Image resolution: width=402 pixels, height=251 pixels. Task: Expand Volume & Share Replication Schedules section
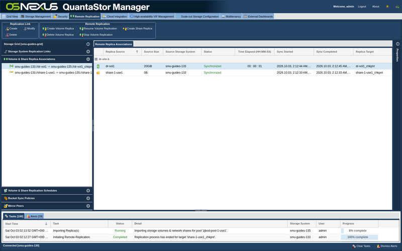88,191
